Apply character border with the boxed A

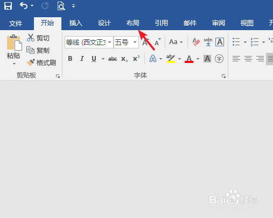(x=220, y=42)
